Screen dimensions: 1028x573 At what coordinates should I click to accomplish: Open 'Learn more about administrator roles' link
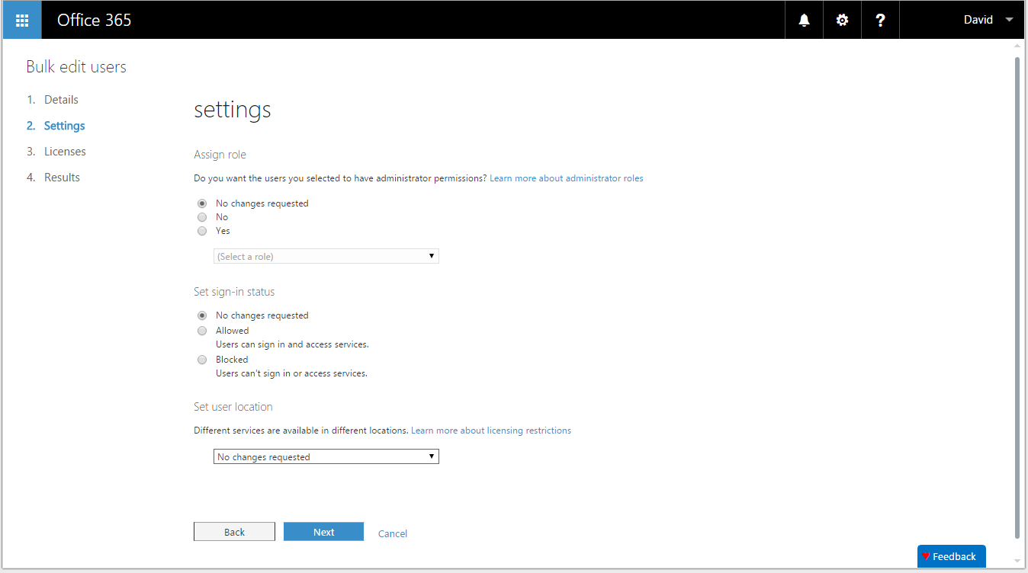pos(566,178)
